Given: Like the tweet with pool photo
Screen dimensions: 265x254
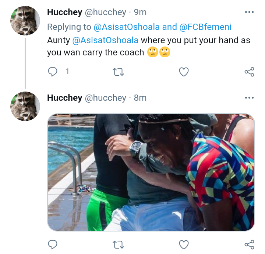Looking at the screenshot, I should click(x=184, y=245).
